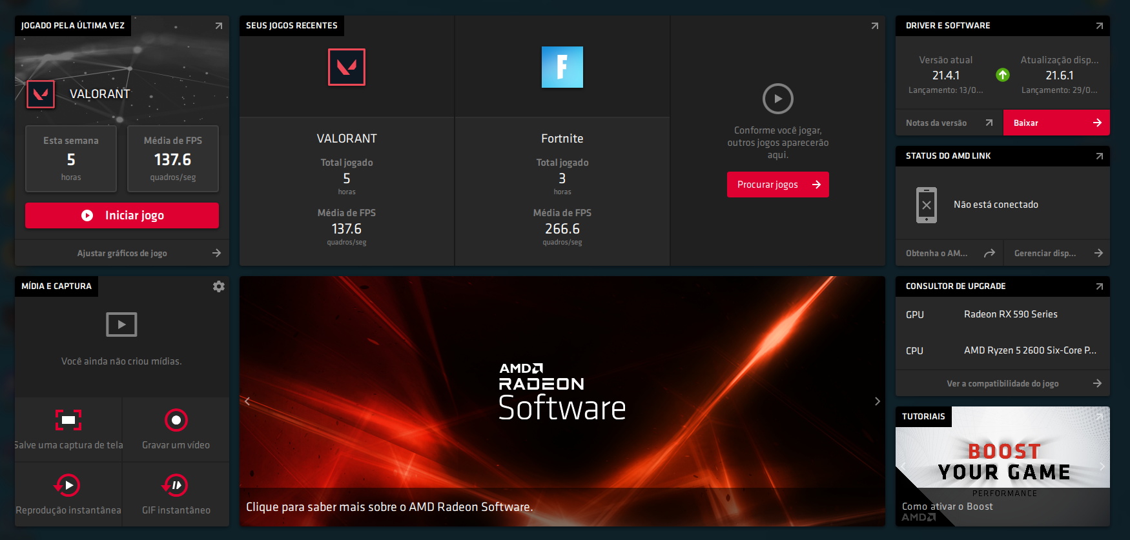
Task: Click GIF instantâneo icon
Action: coord(176,485)
